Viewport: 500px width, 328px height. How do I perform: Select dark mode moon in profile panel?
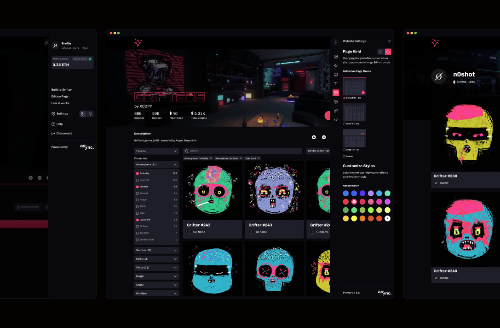[x=83, y=114]
